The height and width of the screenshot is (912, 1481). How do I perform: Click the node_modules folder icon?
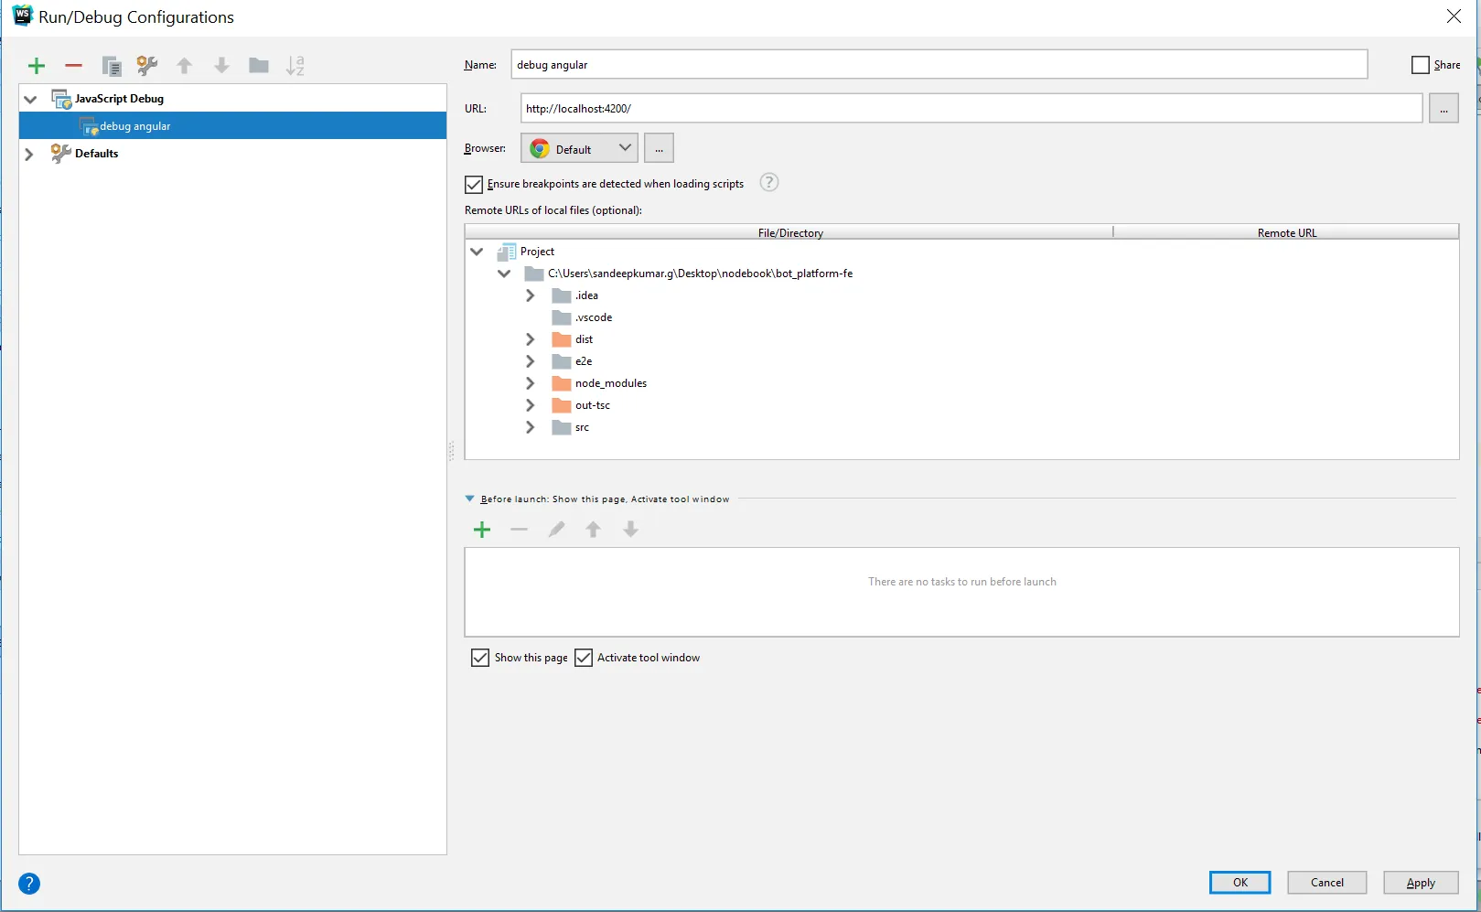pyautogui.click(x=562, y=383)
